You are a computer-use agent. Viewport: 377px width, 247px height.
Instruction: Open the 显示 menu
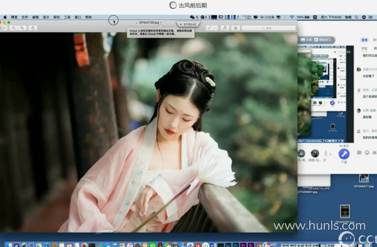(x=46, y=17)
